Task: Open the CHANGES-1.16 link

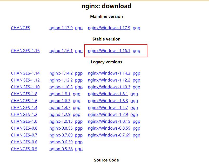Action: tap(25, 51)
